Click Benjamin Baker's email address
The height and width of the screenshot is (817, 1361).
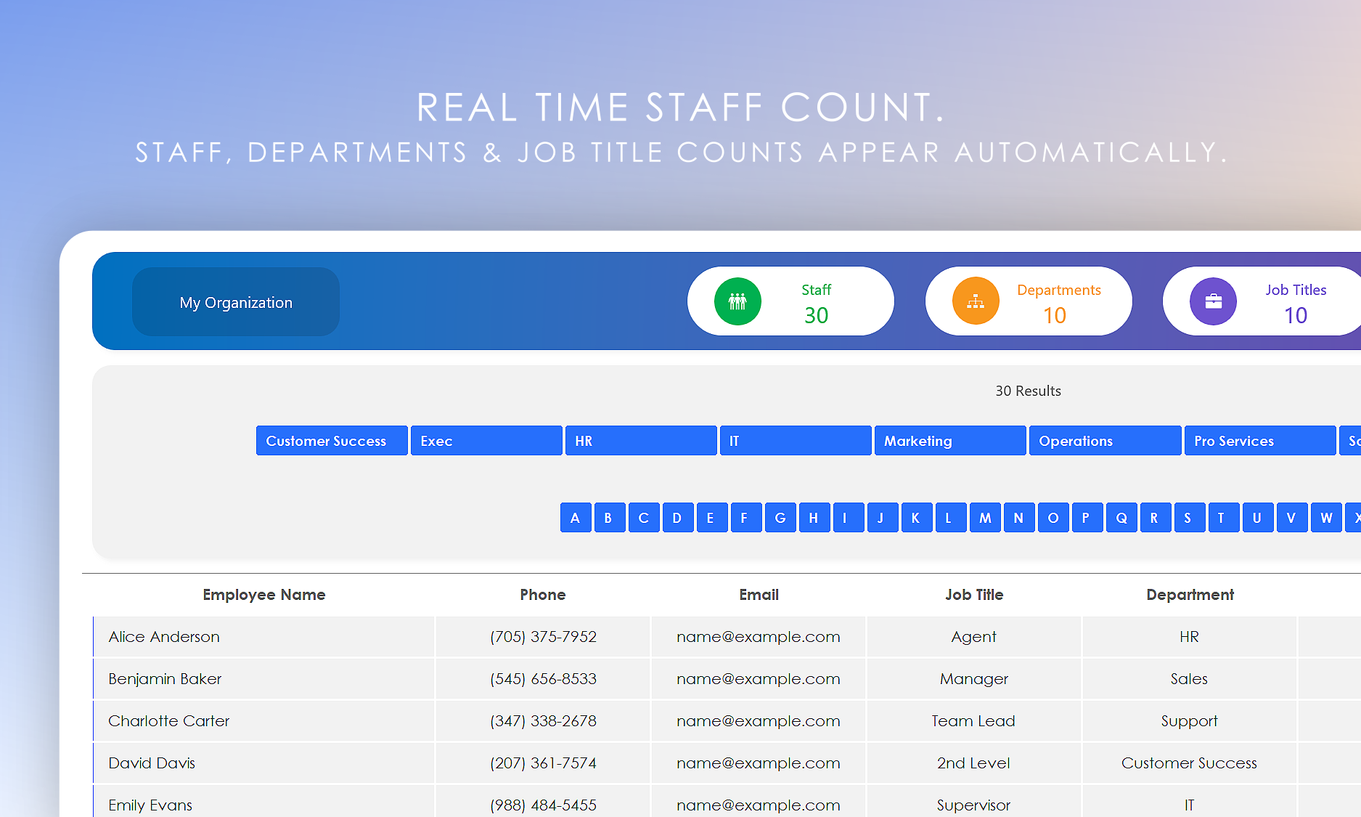(x=759, y=679)
